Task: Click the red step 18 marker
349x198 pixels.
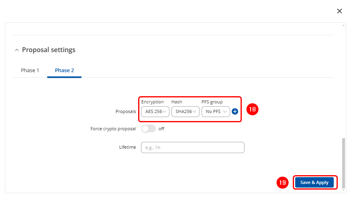Action: click(252, 109)
